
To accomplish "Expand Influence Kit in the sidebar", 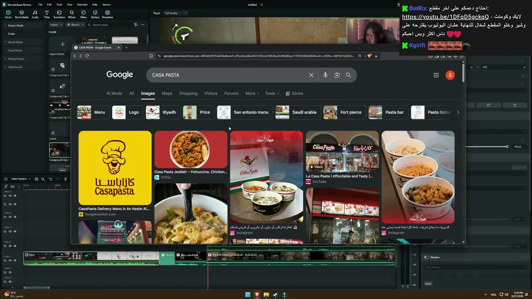I will [5, 67].
